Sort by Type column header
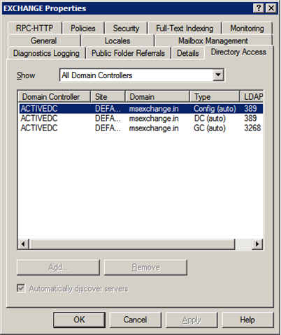Image resolution: width=281 pixels, height=335 pixels. click(215, 96)
